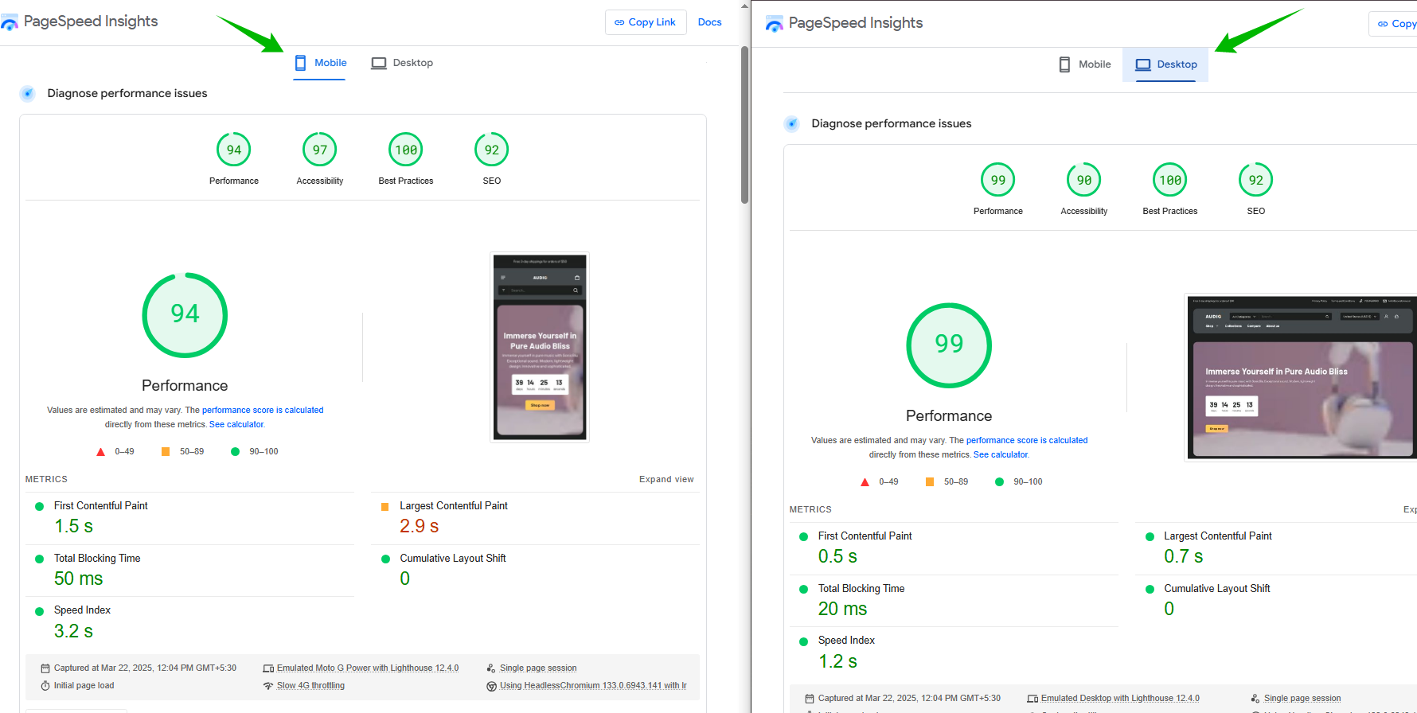The height and width of the screenshot is (713, 1417).
Task: Open Emulated Desktop with Lighthouse 12.4.0 details
Action: click(x=1119, y=698)
